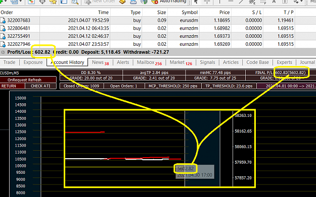View the Articles tab
Viewport: 316px width, 197px height.
point(231,62)
